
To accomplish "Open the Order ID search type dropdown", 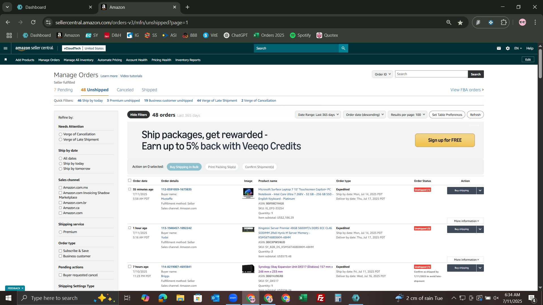I will click(x=382, y=74).
